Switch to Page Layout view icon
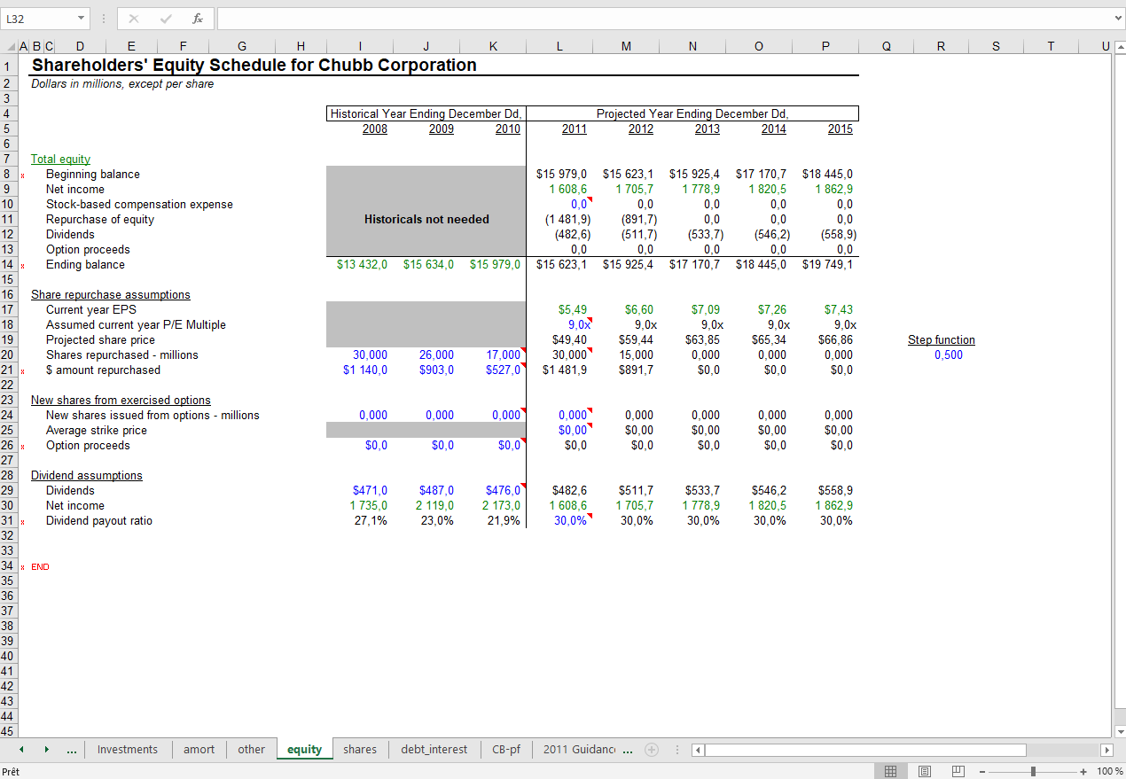This screenshot has width=1126, height=779. point(925,771)
